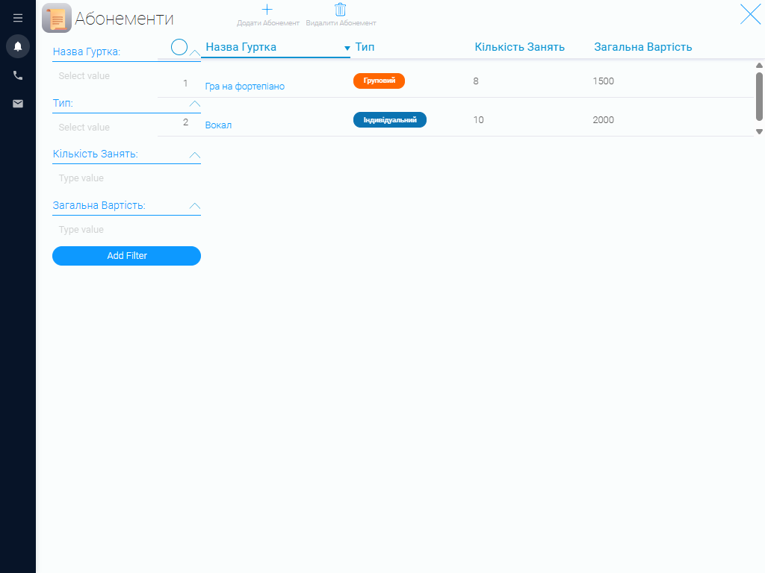Collapse the Загальна Вартість filter section
Image resolution: width=765 pixels, height=573 pixels.
195,206
